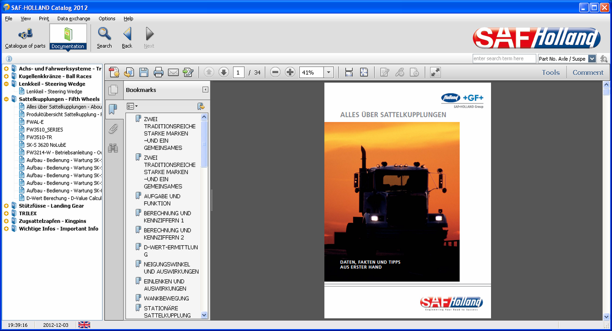Click the share/convert file icon
The width and height of the screenshot is (612, 331).
(129, 72)
